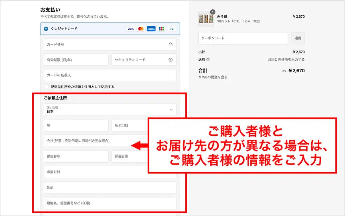Focus the カード番号 input field
345x216 pixels.
point(110,44)
